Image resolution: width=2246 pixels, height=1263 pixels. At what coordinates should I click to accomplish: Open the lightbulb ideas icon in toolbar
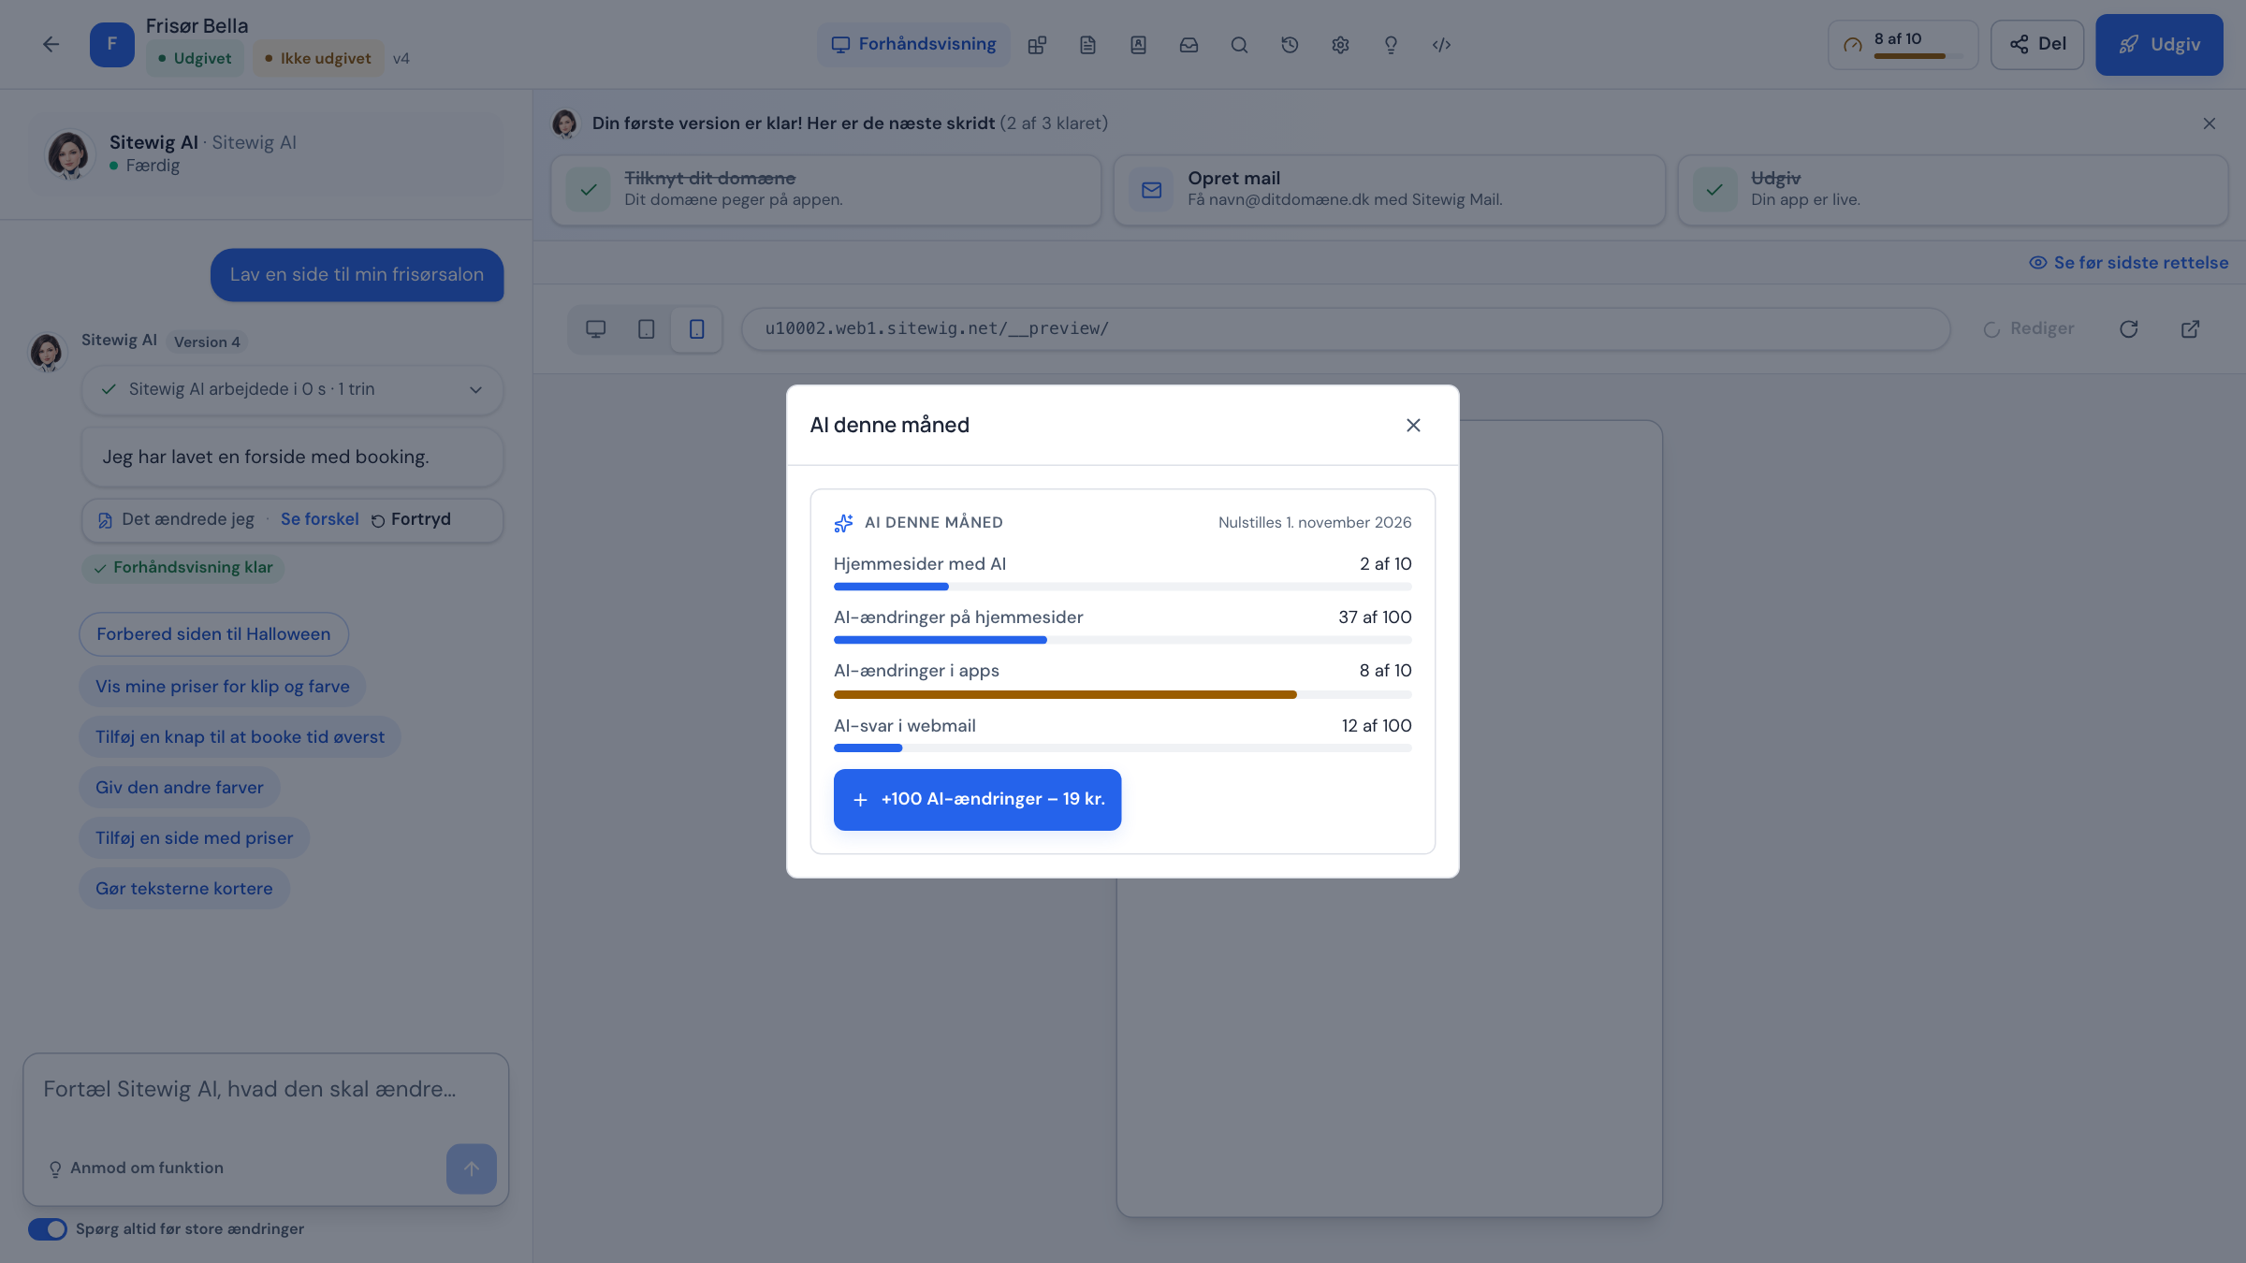click(1391, 45)
